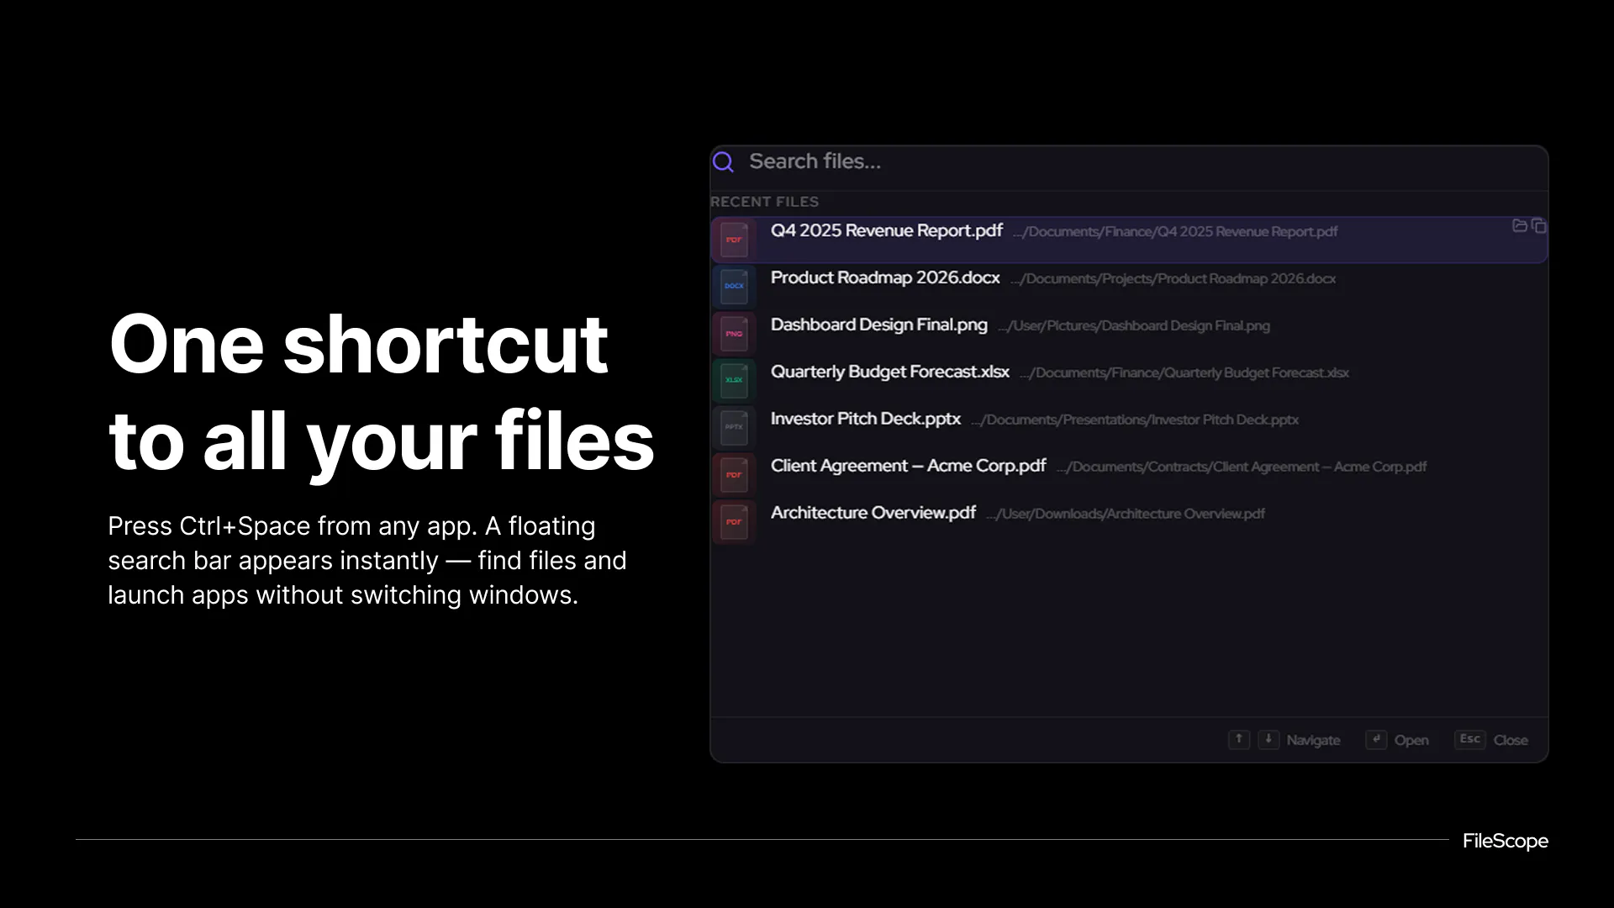This screenshot has height=908, width=1614.
Task: Click PDF icon for Architecture Overview
Action: point(734,522)
